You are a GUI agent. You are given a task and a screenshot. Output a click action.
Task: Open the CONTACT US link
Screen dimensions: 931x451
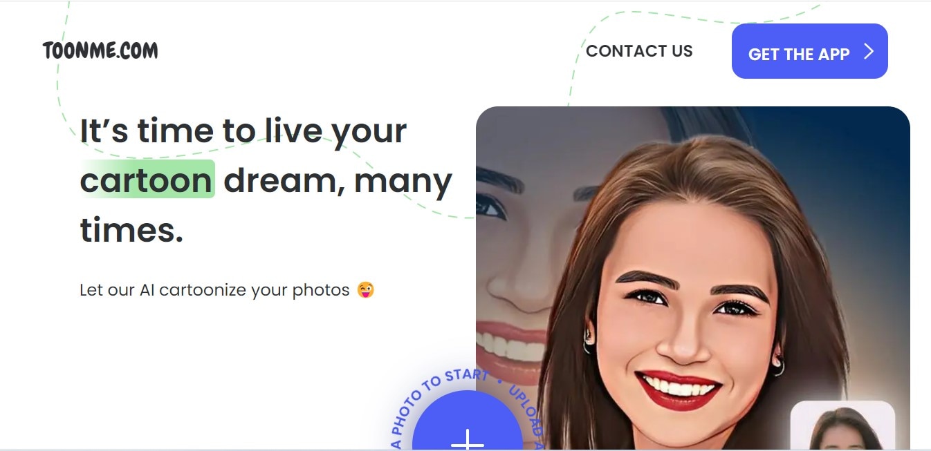pos(639,51)
